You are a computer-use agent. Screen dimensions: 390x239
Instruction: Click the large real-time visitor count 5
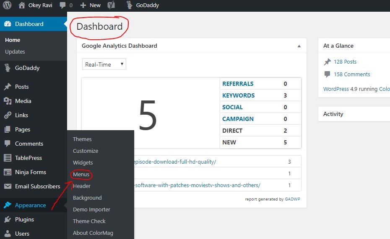click(148, 115)
